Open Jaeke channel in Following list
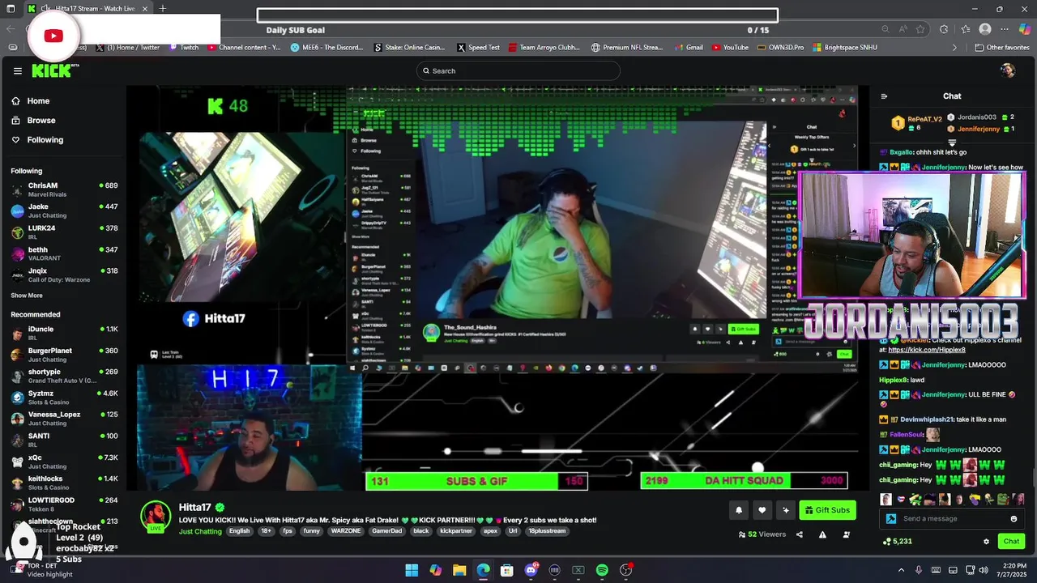 pos(64,210)
